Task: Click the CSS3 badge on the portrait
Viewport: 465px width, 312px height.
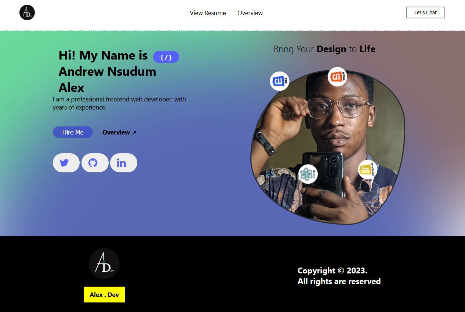Action: (280, 81)
